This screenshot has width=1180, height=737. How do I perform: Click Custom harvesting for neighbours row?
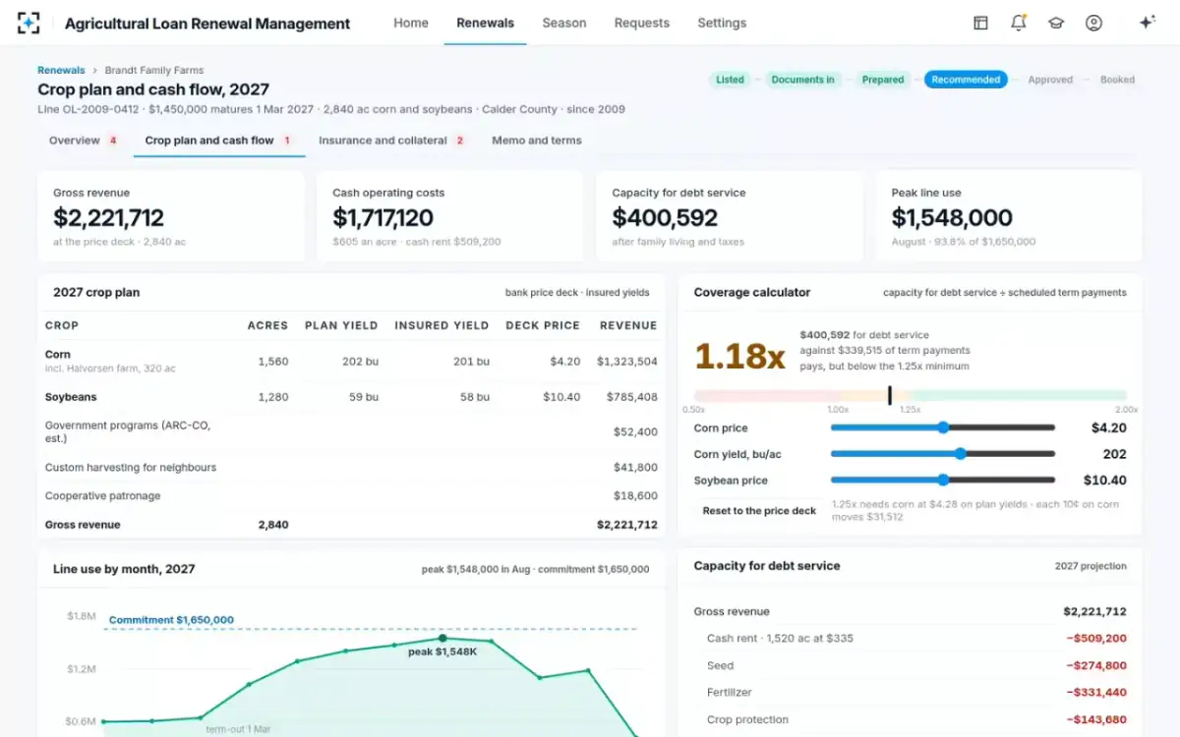coord(351,468)
